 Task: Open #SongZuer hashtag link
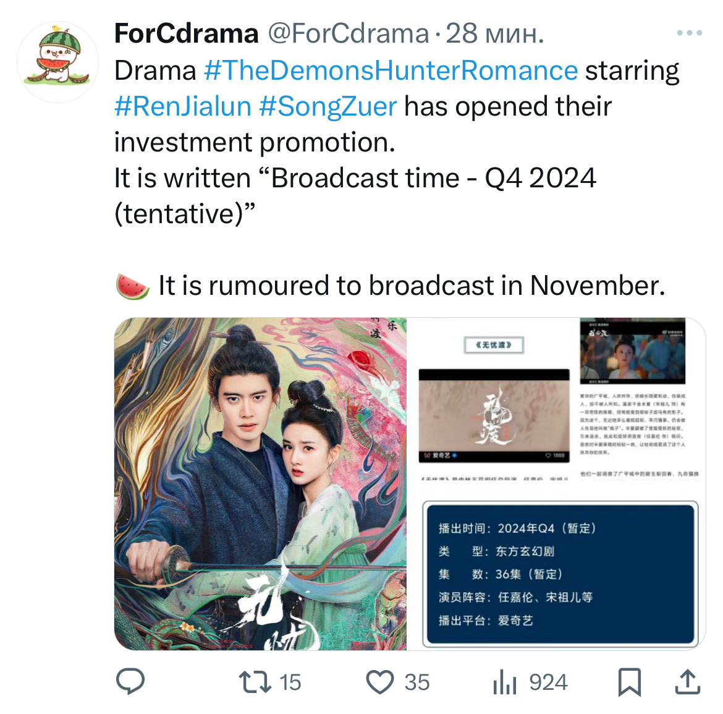328,106
